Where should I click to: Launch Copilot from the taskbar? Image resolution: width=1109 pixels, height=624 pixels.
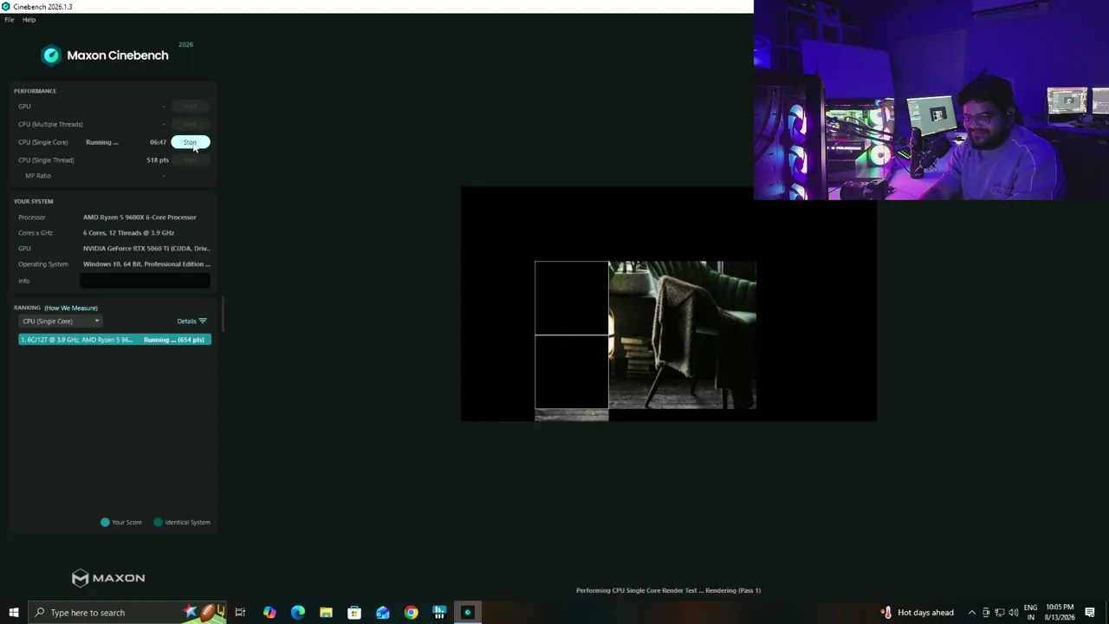coord(269,613)
